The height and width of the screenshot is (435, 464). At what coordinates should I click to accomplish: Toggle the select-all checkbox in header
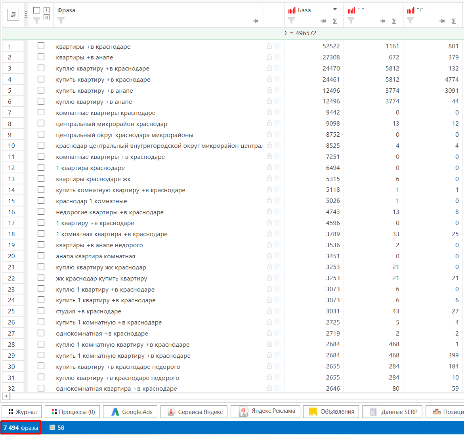click(x=37, y=10)
